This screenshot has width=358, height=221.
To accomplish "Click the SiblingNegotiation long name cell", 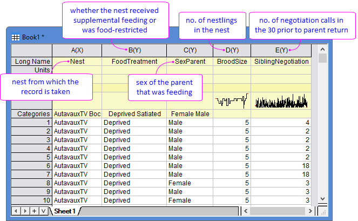I will pos(281,62).
